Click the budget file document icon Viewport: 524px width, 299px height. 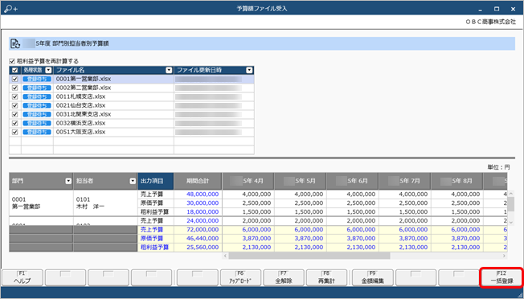pos(15,43)
